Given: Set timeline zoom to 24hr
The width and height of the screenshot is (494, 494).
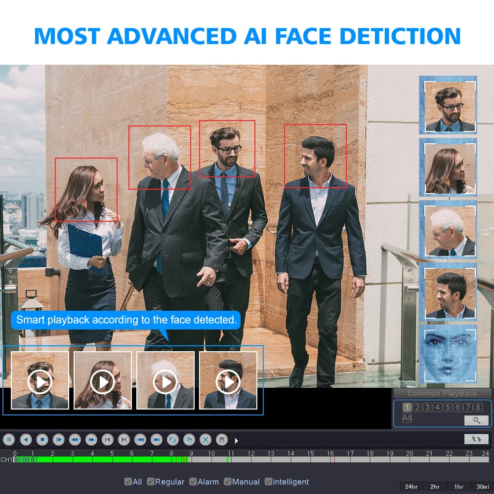Looking at the screenshot, I should pos(411,487).
